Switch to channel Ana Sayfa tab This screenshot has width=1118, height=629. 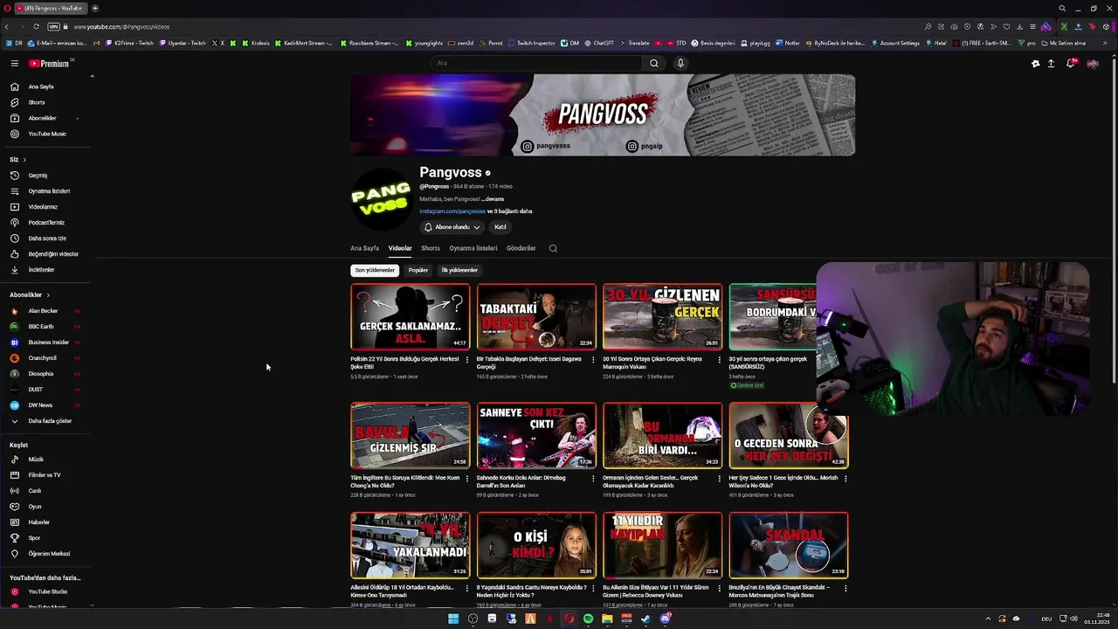[365, 248]
